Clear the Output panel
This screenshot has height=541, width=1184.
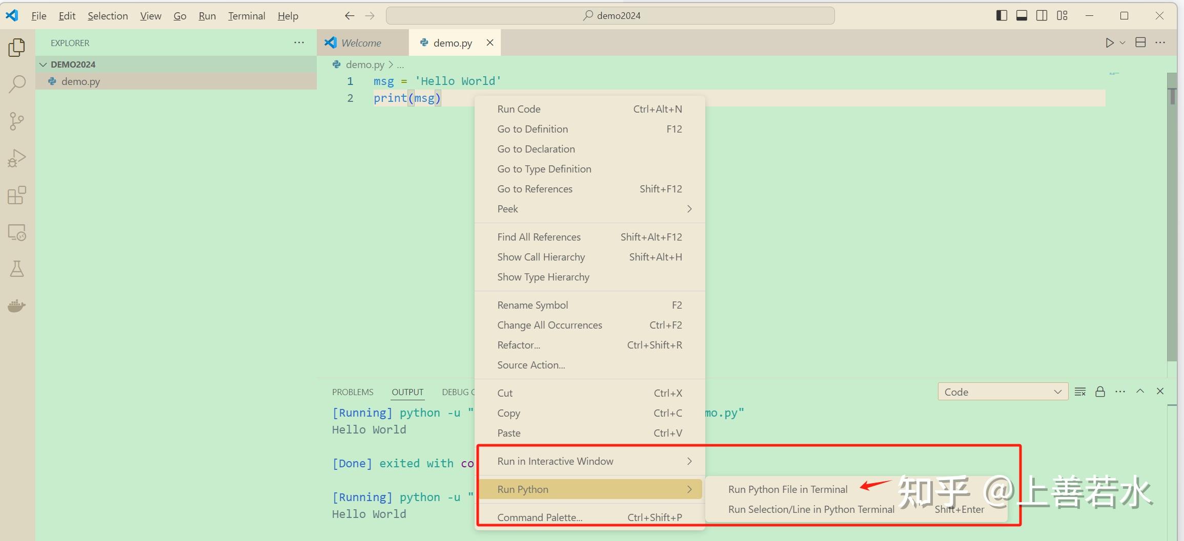pos(1080,392)
